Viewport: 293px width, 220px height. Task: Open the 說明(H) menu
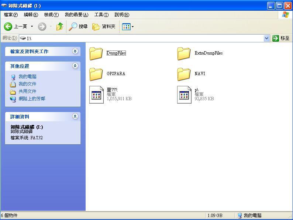[122, 15]
